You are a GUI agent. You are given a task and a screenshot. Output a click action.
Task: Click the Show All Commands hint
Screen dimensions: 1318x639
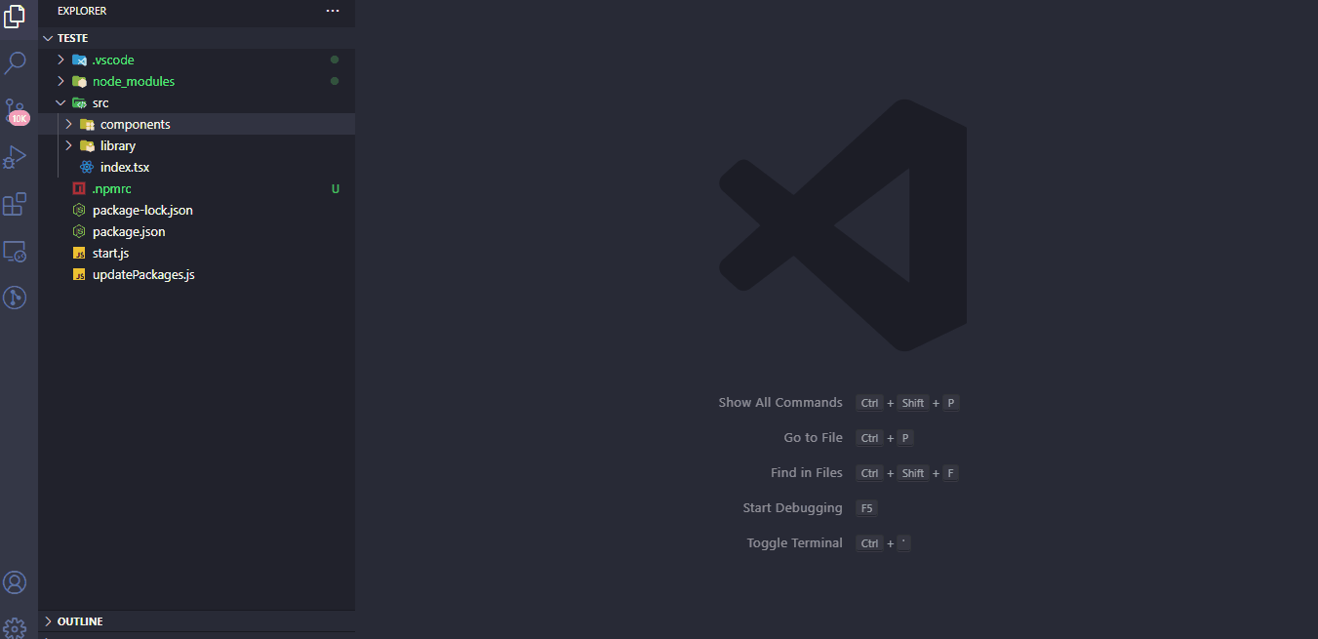780,402
